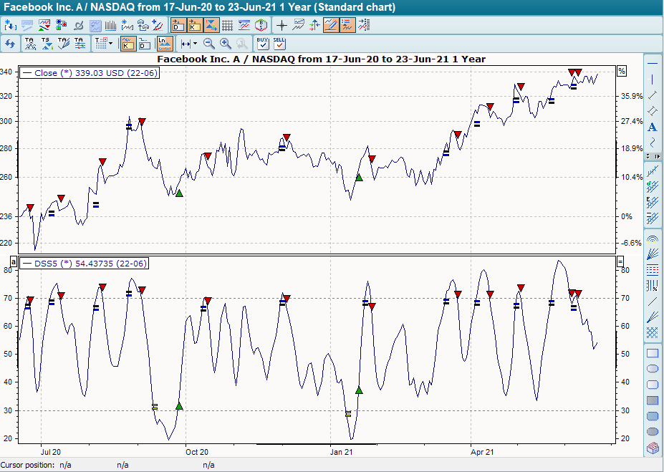The image size is (664, 472).
Task: Activate the text annotation tool
Action: (x=653, y=126)
